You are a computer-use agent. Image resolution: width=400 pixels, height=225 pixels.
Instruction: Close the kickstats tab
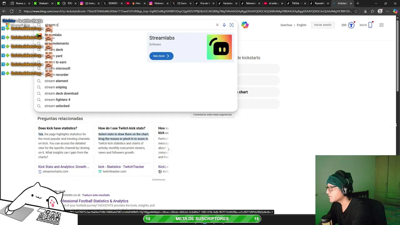(x=351, y=3)
